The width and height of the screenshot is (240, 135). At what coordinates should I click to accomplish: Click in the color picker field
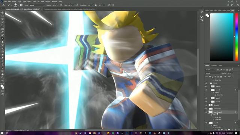coord(222,37)
